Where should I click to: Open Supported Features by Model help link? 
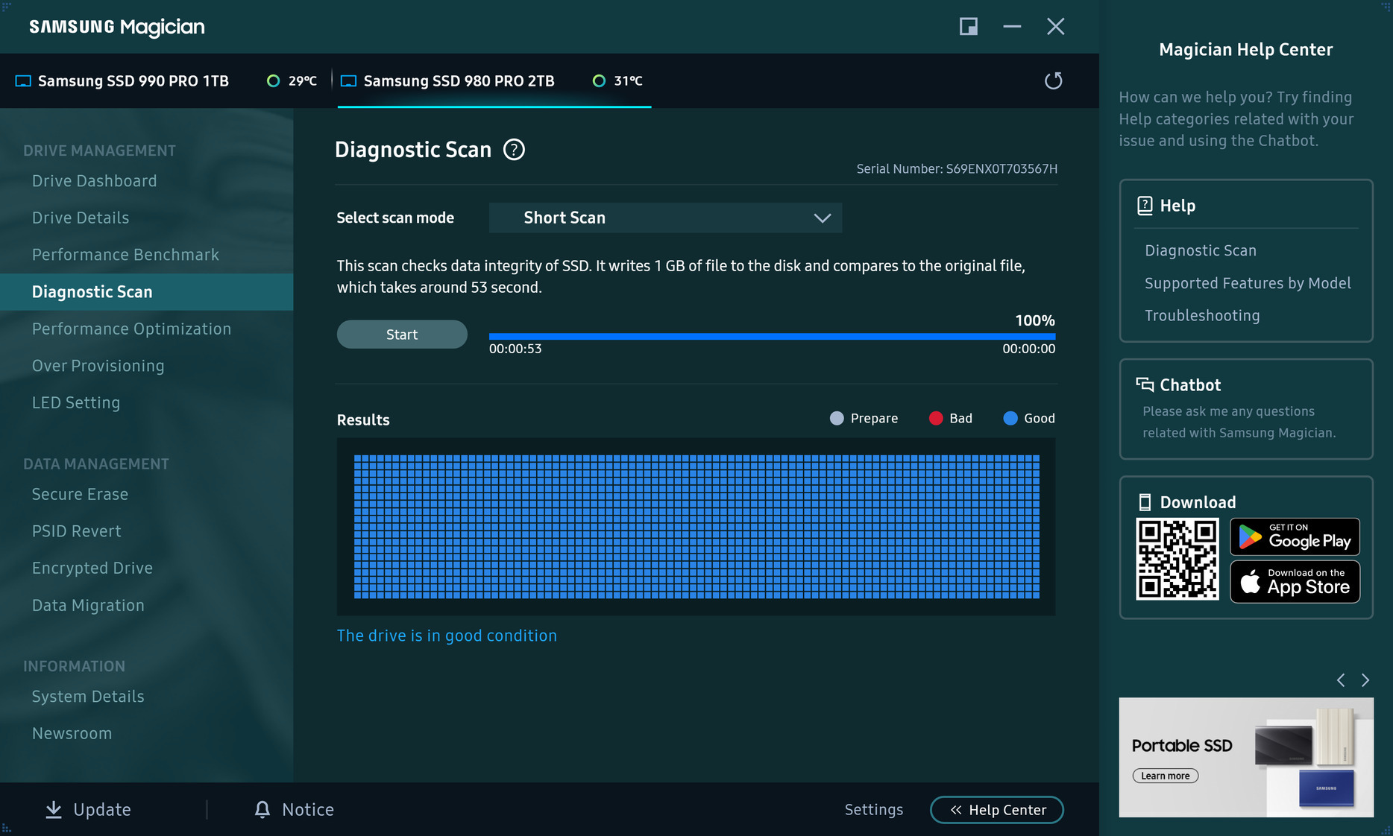1248,283
